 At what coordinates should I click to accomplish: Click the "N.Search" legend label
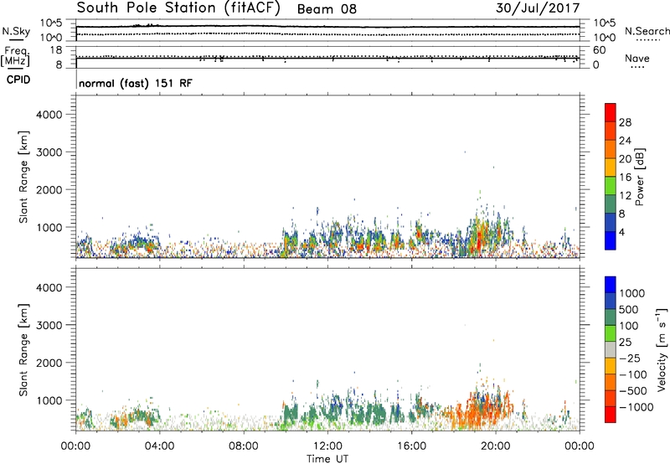pos(647,31)
